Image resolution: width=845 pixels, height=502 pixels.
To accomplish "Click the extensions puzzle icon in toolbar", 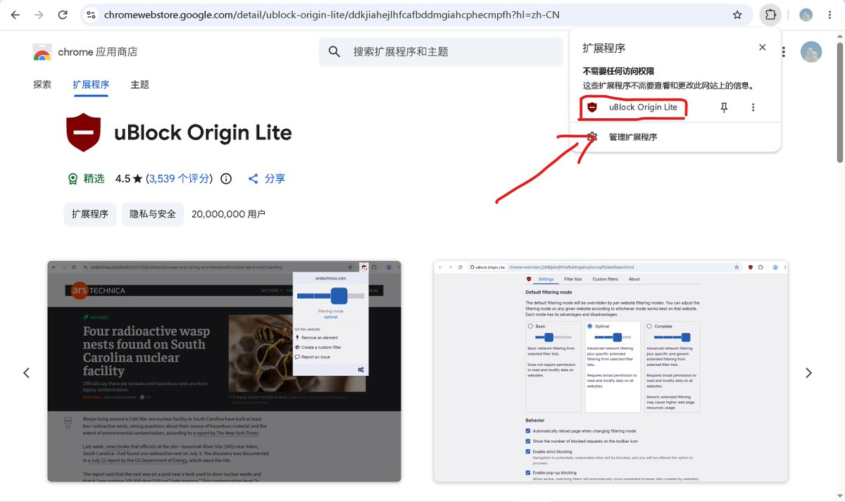I will pos(770,15).
